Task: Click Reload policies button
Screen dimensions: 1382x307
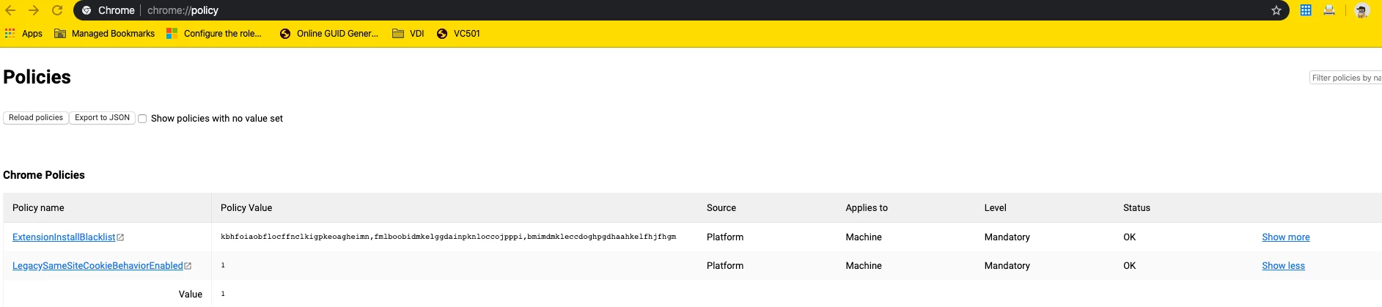Action: [36, 118]
